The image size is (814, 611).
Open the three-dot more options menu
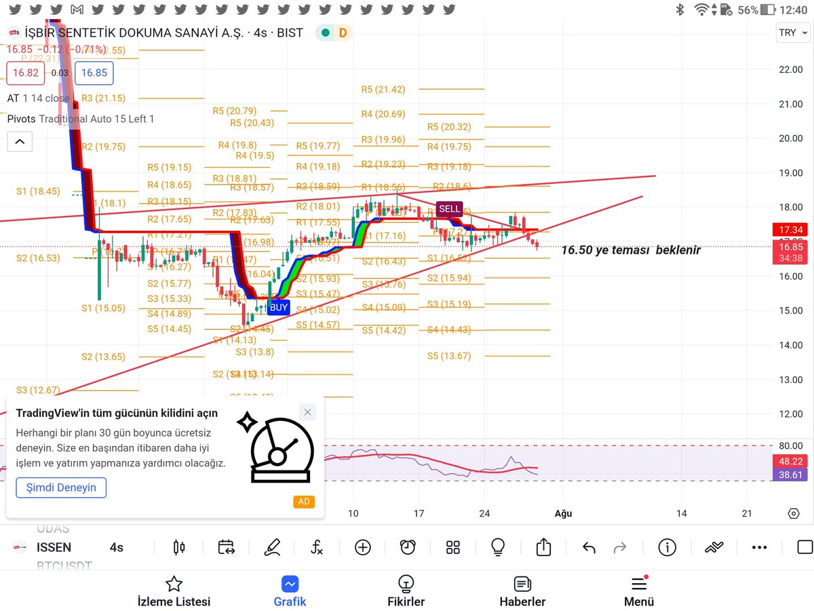(x=759, y=547)
